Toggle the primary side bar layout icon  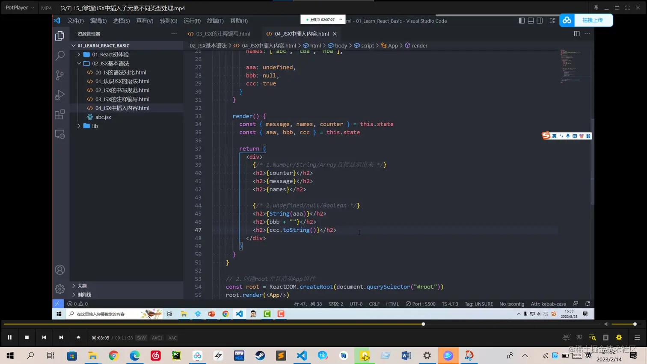[x=522, y=21]
